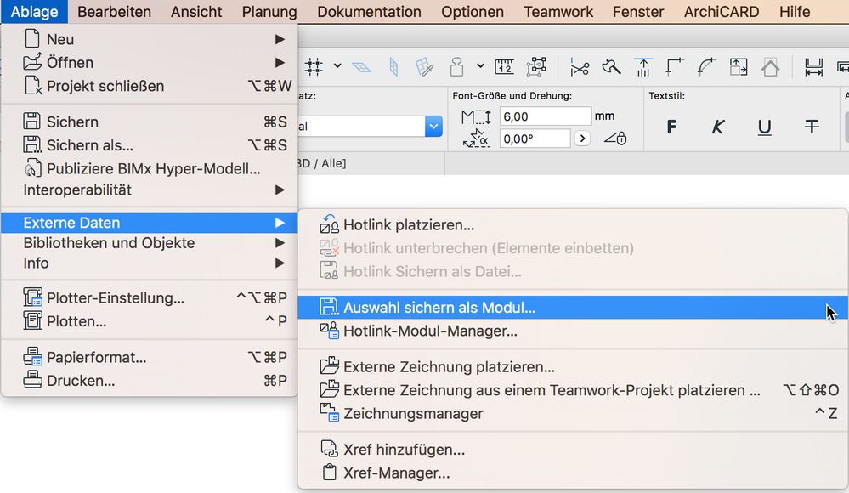The height and width of the screenshot is (493, 849).
Task: Toggle italic text style (K)
Action: coord(718,127)
